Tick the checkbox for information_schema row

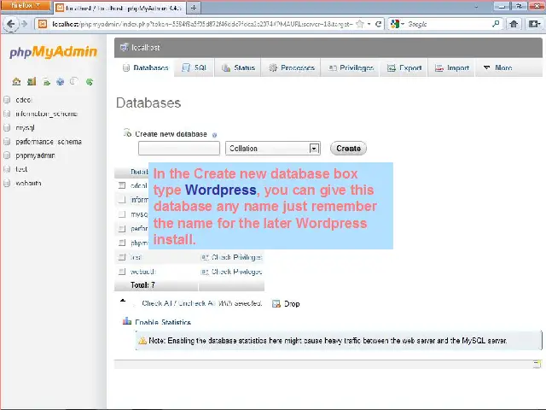pyautogui.click(x=122, y=200)
